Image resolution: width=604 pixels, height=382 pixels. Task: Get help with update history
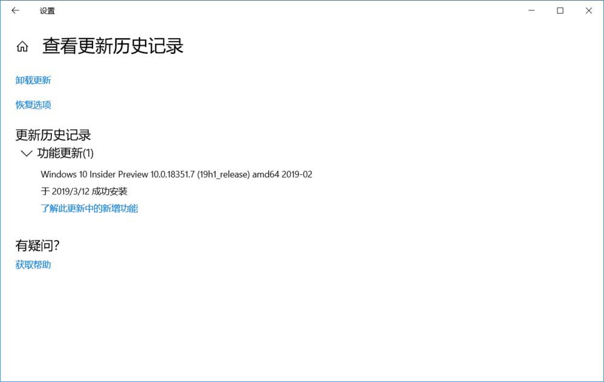coord(33,264)
